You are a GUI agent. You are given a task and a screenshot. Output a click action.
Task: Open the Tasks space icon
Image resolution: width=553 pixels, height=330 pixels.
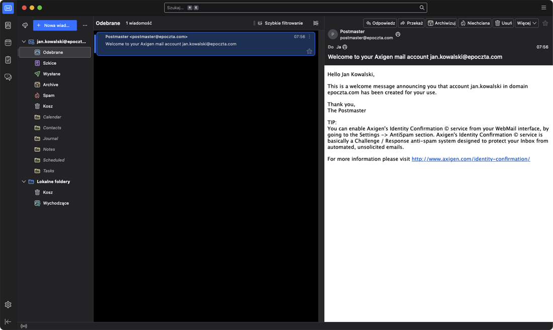coord(8,60)
